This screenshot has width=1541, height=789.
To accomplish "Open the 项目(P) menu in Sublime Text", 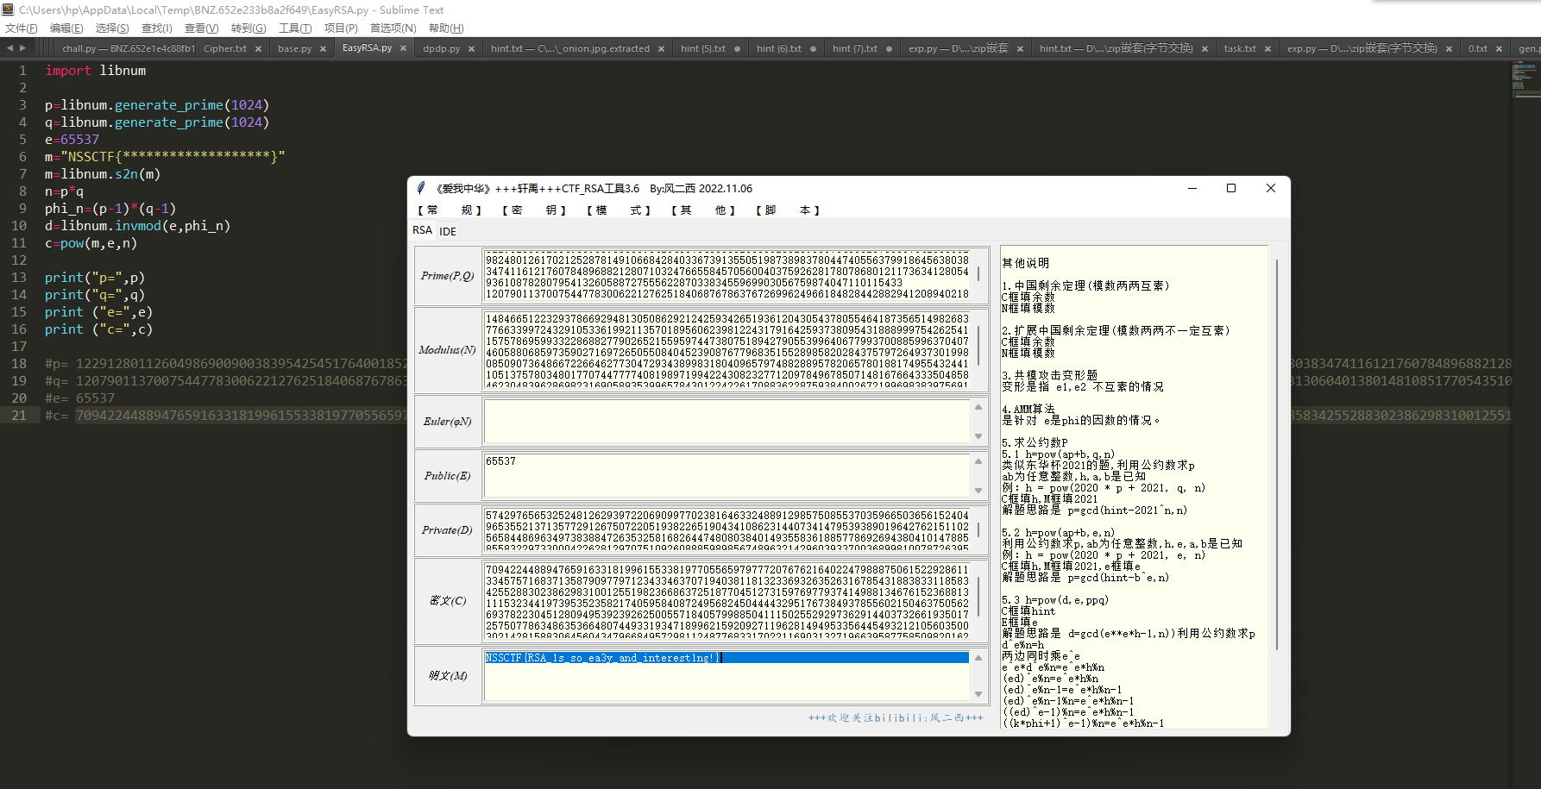I will pos(341,28).
